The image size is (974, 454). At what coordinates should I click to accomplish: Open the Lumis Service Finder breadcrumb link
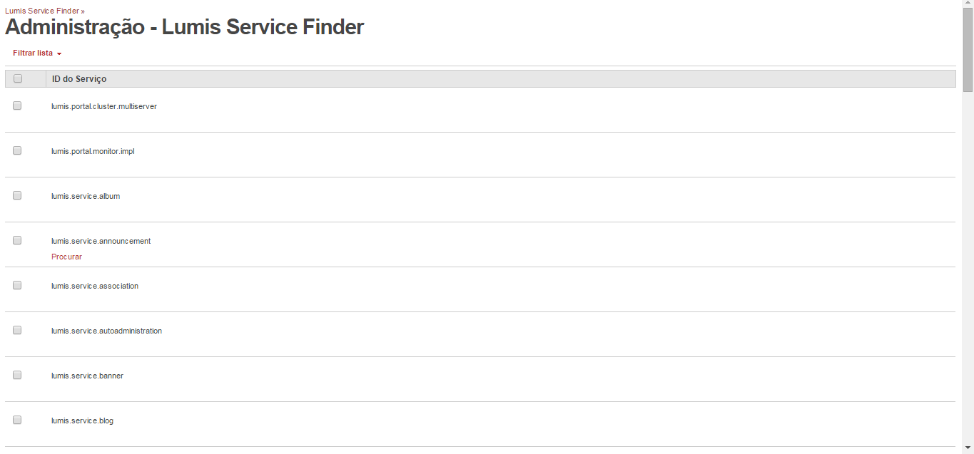[x=42, y=11]
